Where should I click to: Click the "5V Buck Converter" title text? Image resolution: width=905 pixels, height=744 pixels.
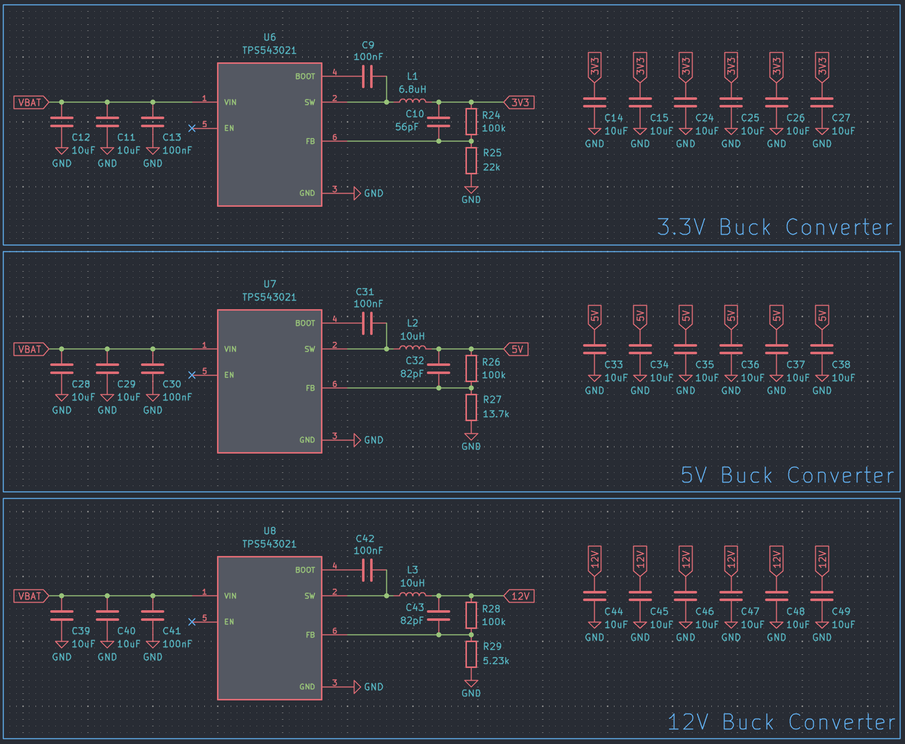pos(787,475)
